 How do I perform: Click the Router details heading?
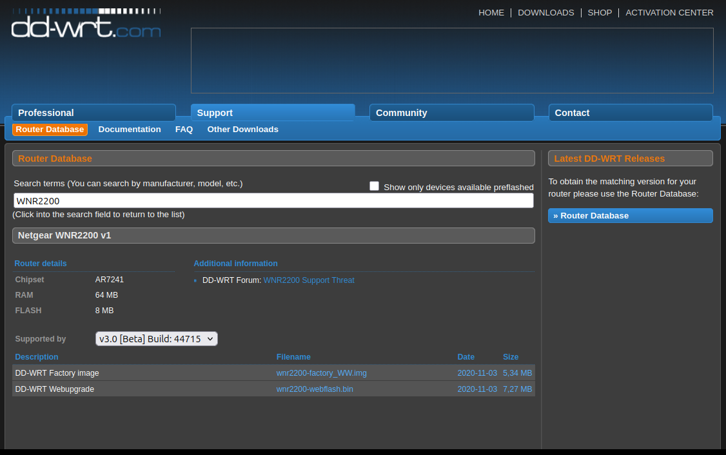point(41,264)
